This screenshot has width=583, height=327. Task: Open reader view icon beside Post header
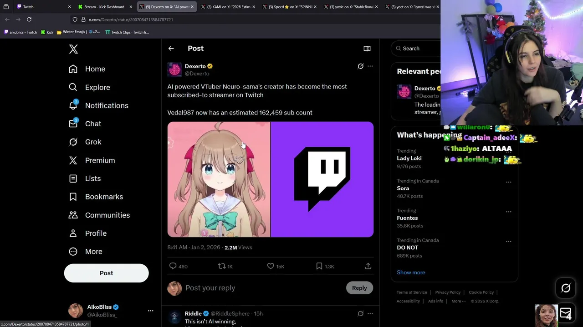point(367,49)
